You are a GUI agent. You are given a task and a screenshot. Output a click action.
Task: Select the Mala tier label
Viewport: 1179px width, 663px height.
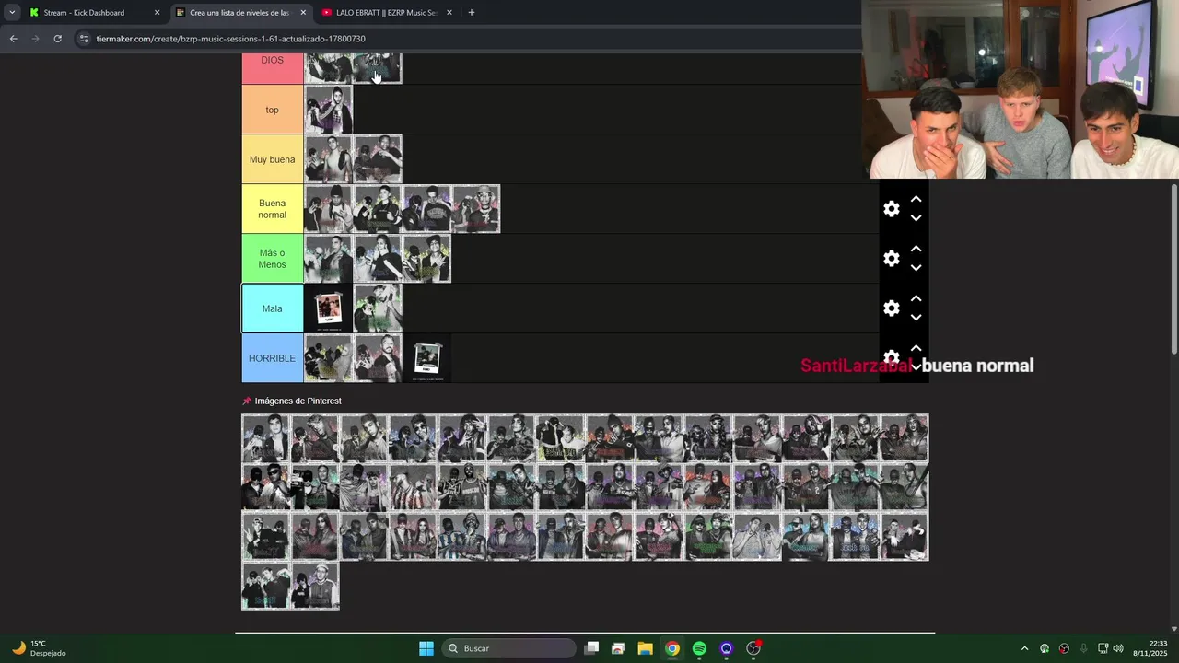pyautogui.click(x=273, y=308)
